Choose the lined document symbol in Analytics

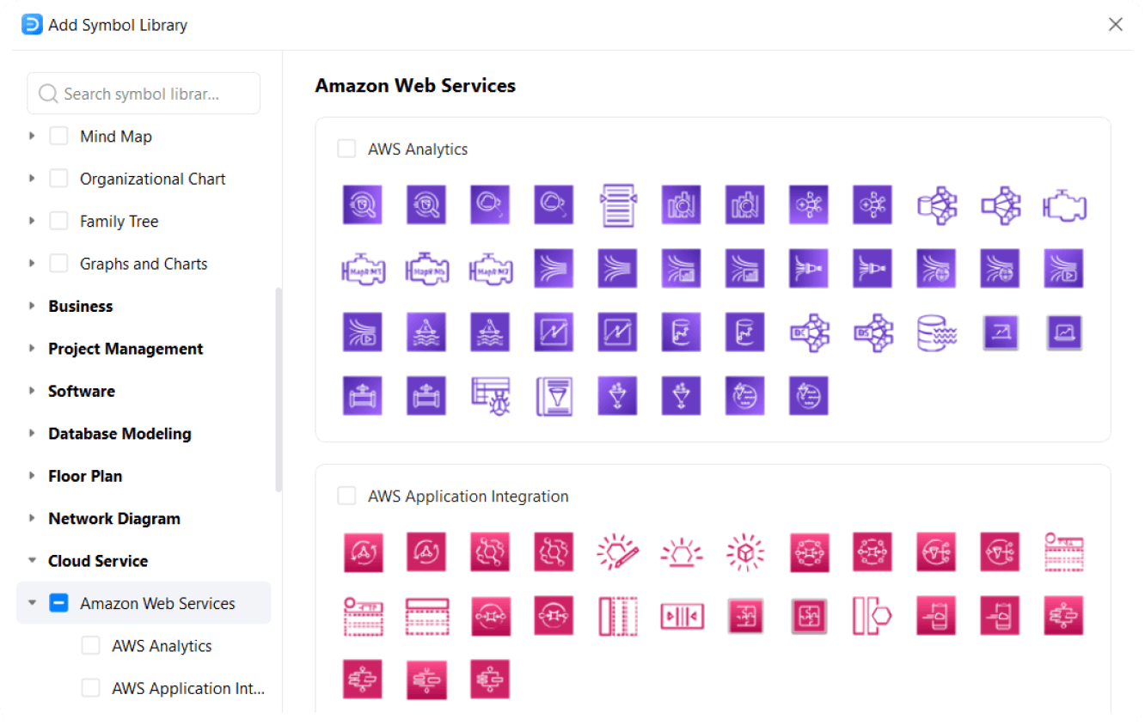[x=618, y=205]
